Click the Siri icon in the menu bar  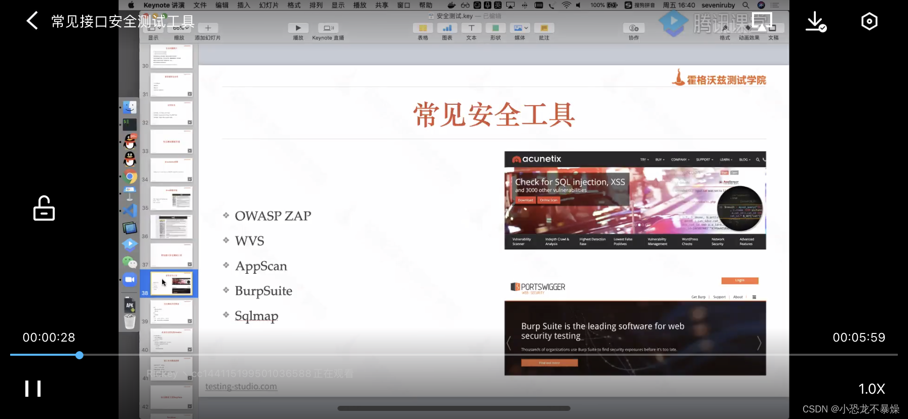coord(761,5)
